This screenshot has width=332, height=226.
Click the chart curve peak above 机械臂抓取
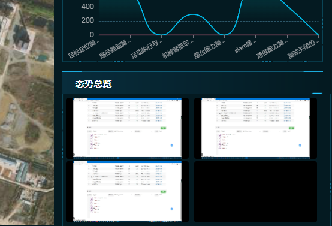(x=193, y=14)
